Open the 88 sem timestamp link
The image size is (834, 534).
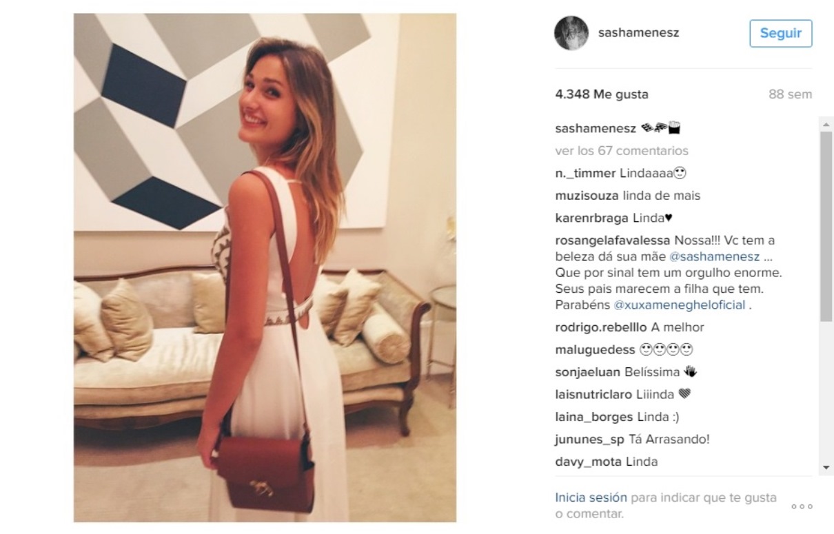(791, 94)
